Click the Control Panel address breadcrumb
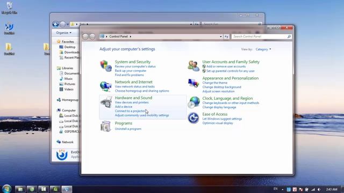This screenshot has height=193, width=344. [x=118, y=36]
